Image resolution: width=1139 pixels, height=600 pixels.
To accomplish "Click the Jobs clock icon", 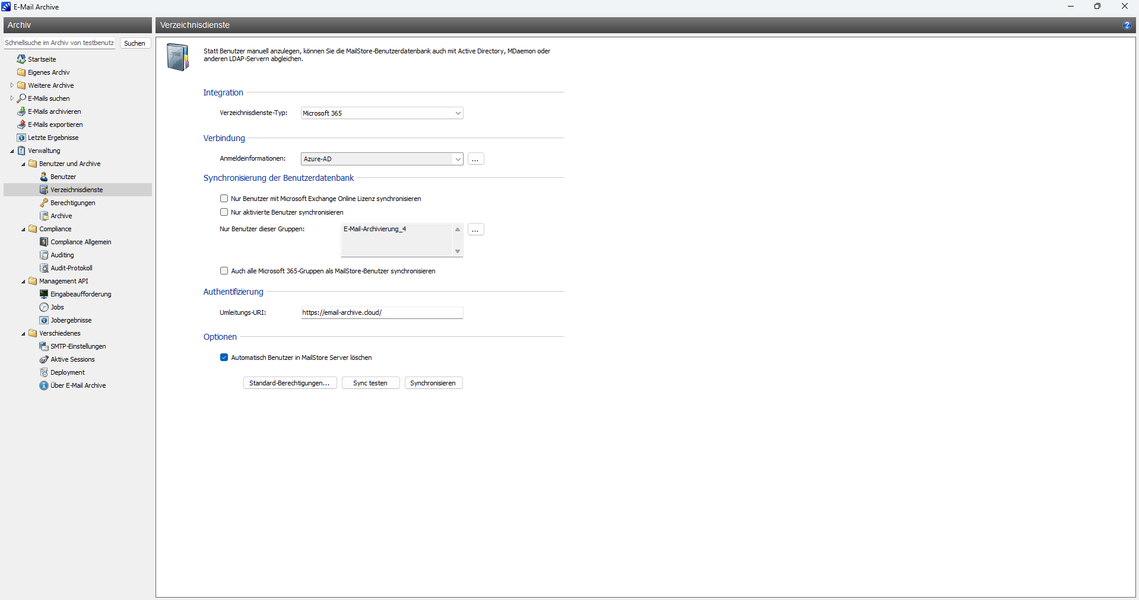I will click(x=44, y=307).
